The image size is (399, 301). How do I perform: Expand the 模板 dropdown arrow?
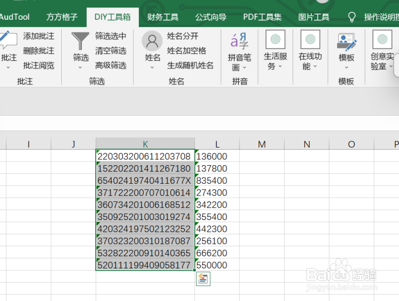[x=346, y=68]
